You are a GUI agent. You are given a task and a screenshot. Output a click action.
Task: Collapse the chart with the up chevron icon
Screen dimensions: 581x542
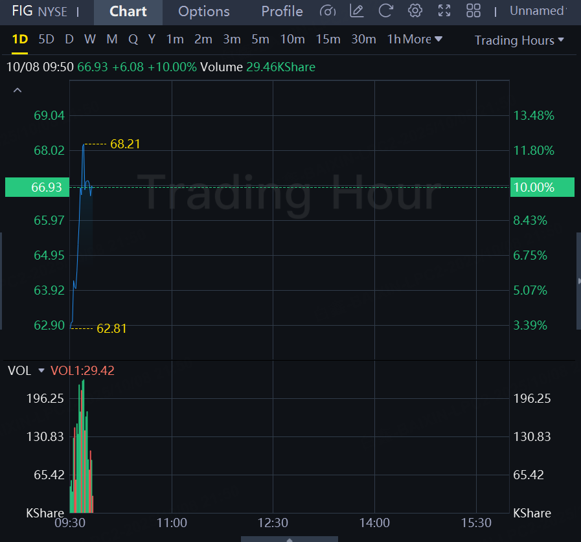coord(17,90)
